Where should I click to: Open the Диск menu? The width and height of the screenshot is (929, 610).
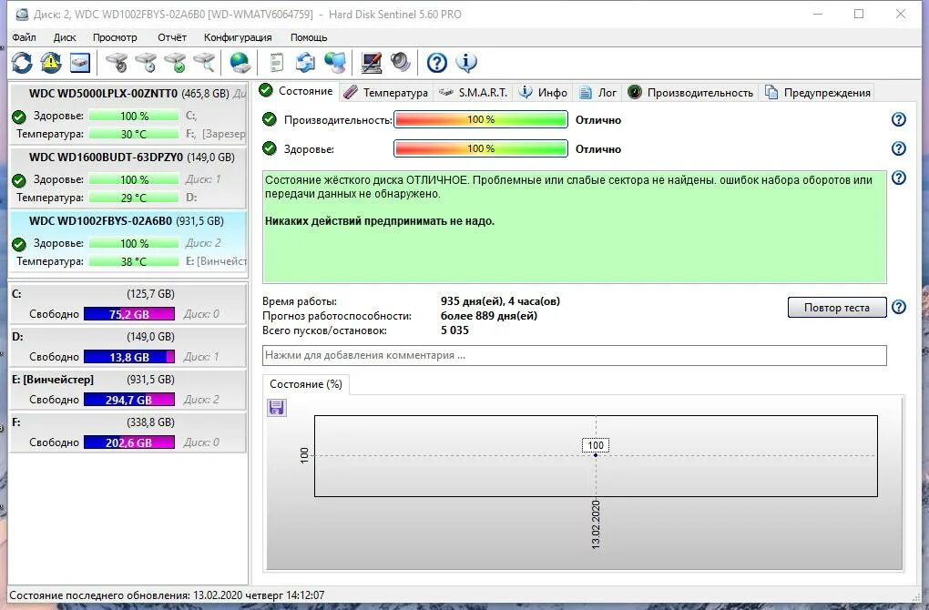(65, 37)
